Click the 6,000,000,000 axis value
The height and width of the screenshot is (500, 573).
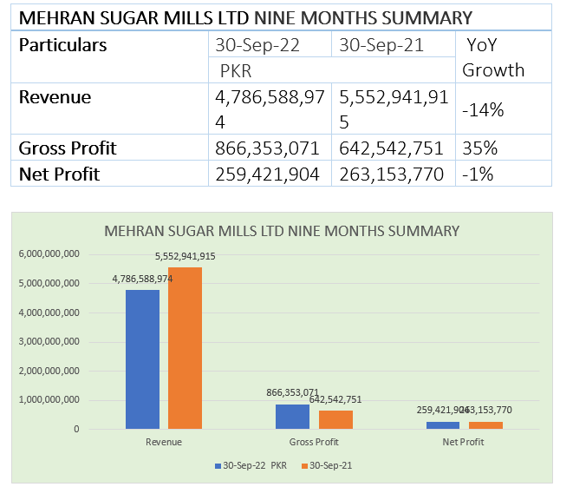(49, 253)
